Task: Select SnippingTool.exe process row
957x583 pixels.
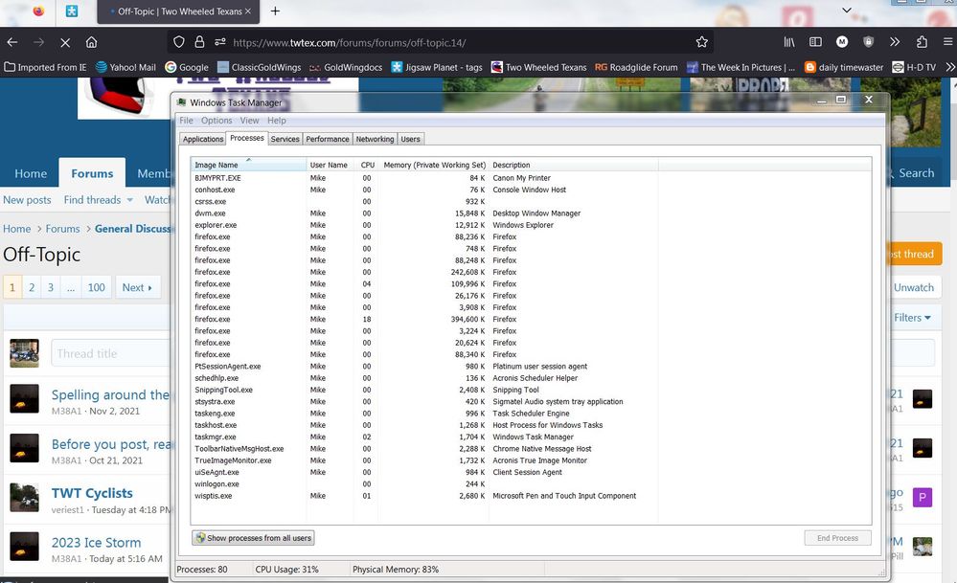Action: point(531,390)
